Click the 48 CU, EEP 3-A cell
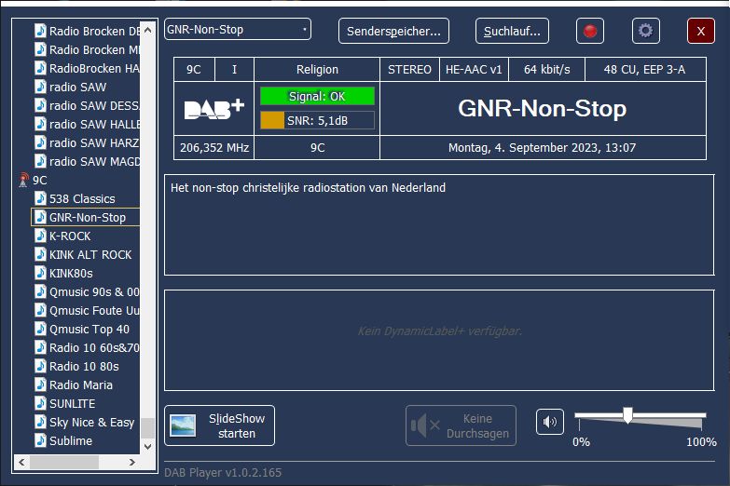Screen dimensions: 730x486 645,70
